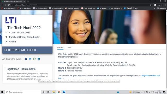Click the site lock icon in address bar
Image resolution: width=167 pixels, height=94 pixels.
pyautogui.click(x=13, y=5)
